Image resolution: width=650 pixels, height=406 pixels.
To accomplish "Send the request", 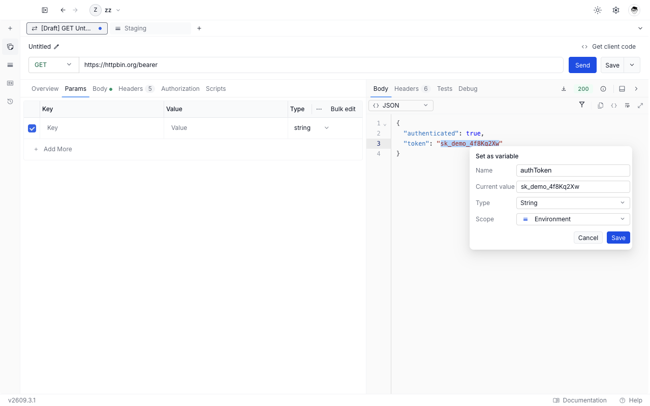I will click(x=582, y=65).
